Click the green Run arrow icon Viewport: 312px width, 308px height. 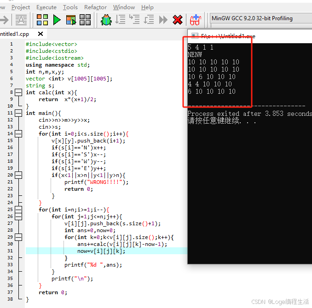57,20
